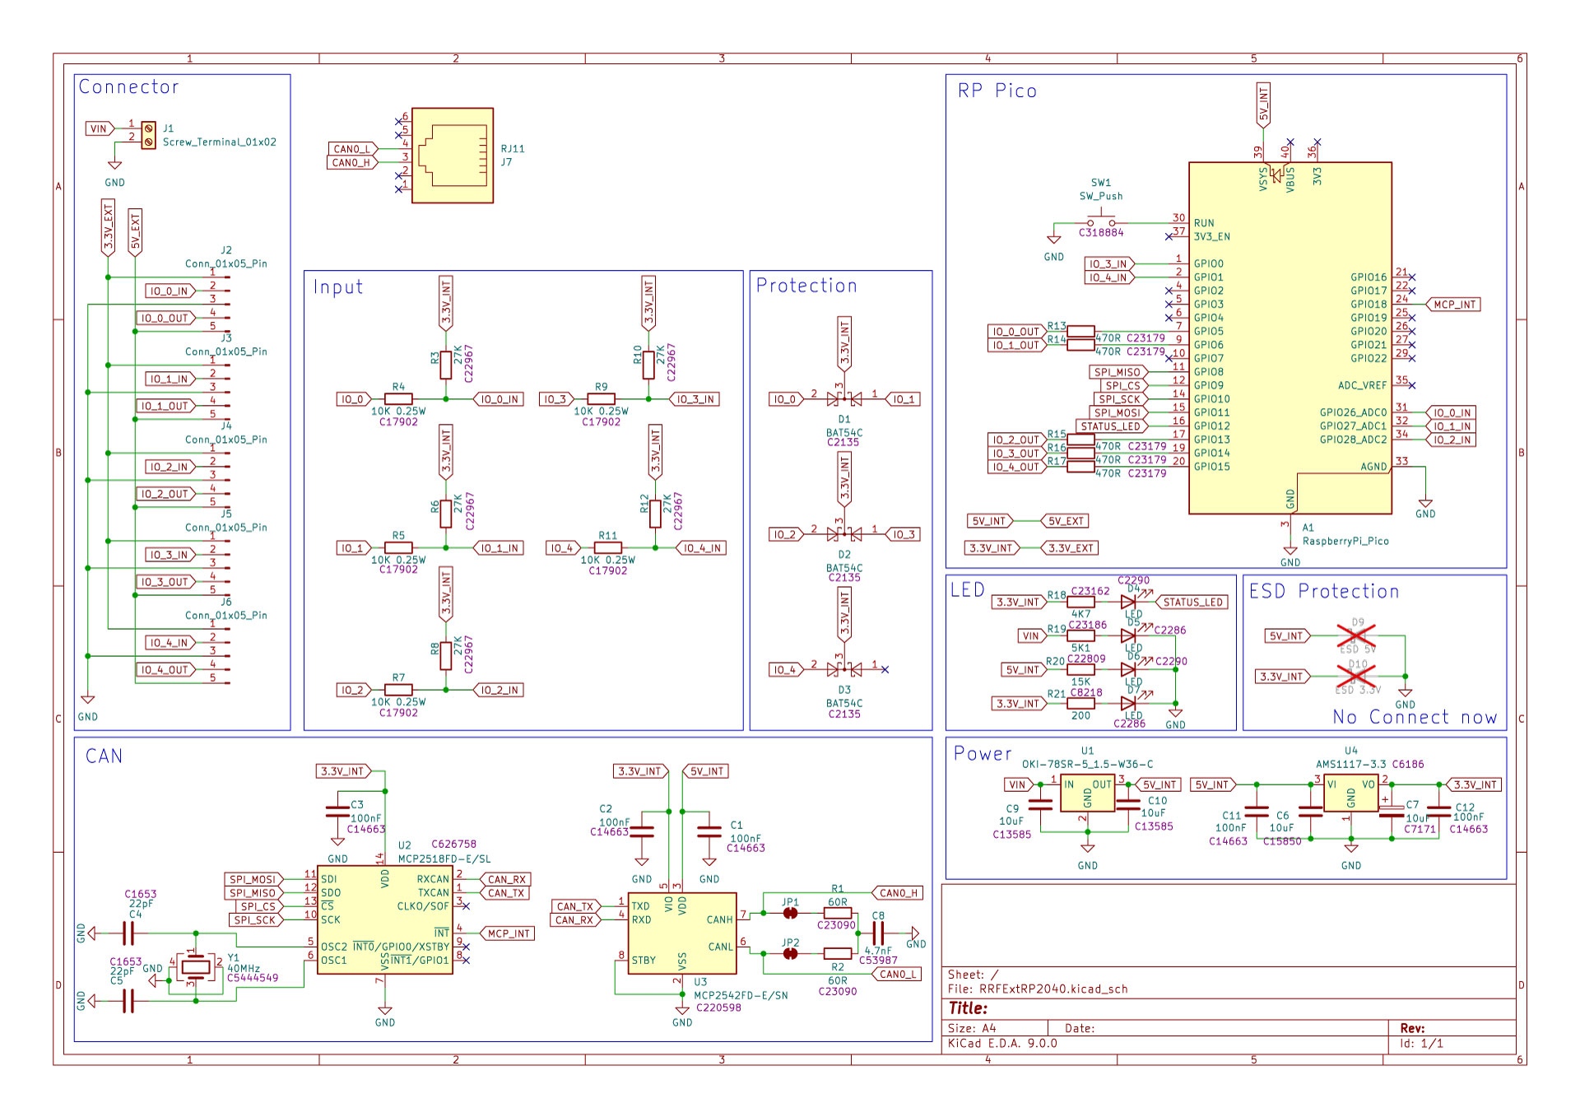Click the 'File: RRFExtRP2040.kicad_sch' title block text
Screen dimensions: 1580x1117
tap(1038, 989)
